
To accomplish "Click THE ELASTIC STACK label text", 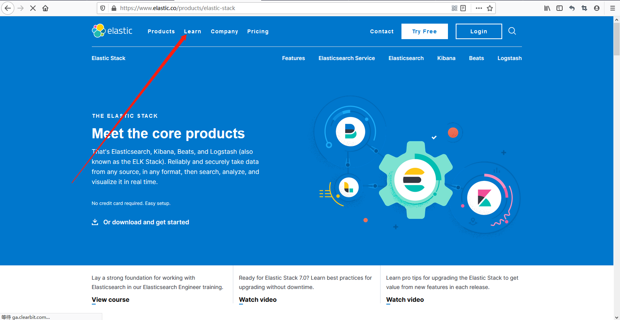I will [125, 116].
